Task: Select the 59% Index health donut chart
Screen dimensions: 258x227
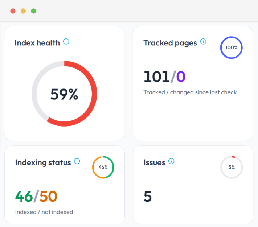Action: coord(64,94)
